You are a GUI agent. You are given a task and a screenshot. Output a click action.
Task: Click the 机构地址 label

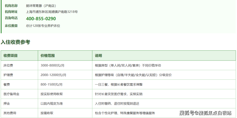click(x=11, y=12)
